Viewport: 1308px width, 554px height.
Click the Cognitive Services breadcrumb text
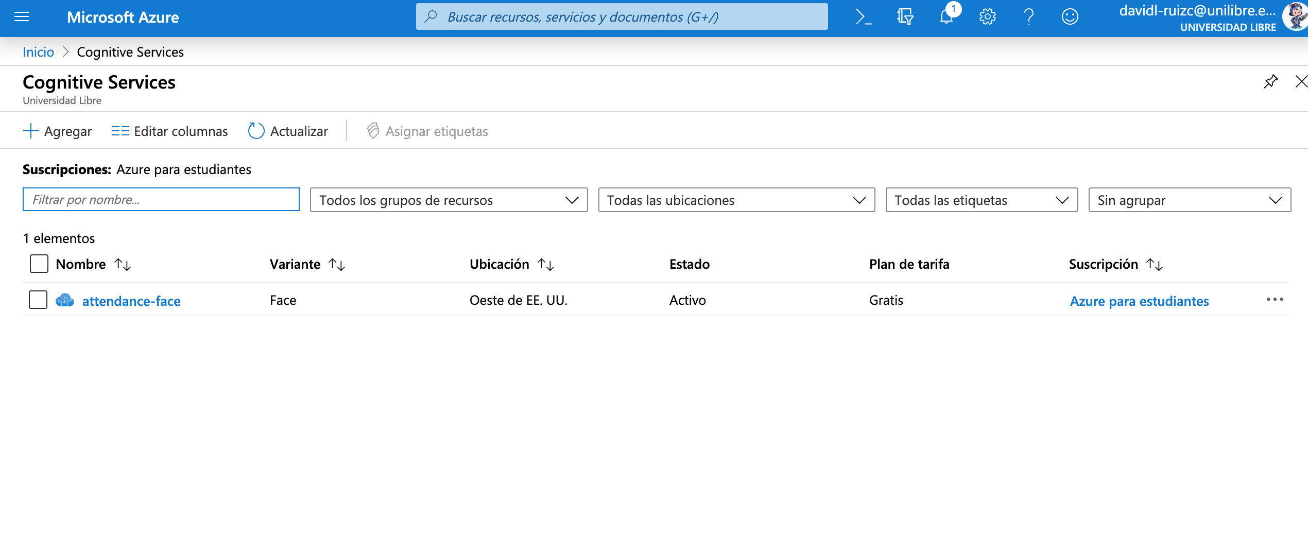(x=130, y=52)
